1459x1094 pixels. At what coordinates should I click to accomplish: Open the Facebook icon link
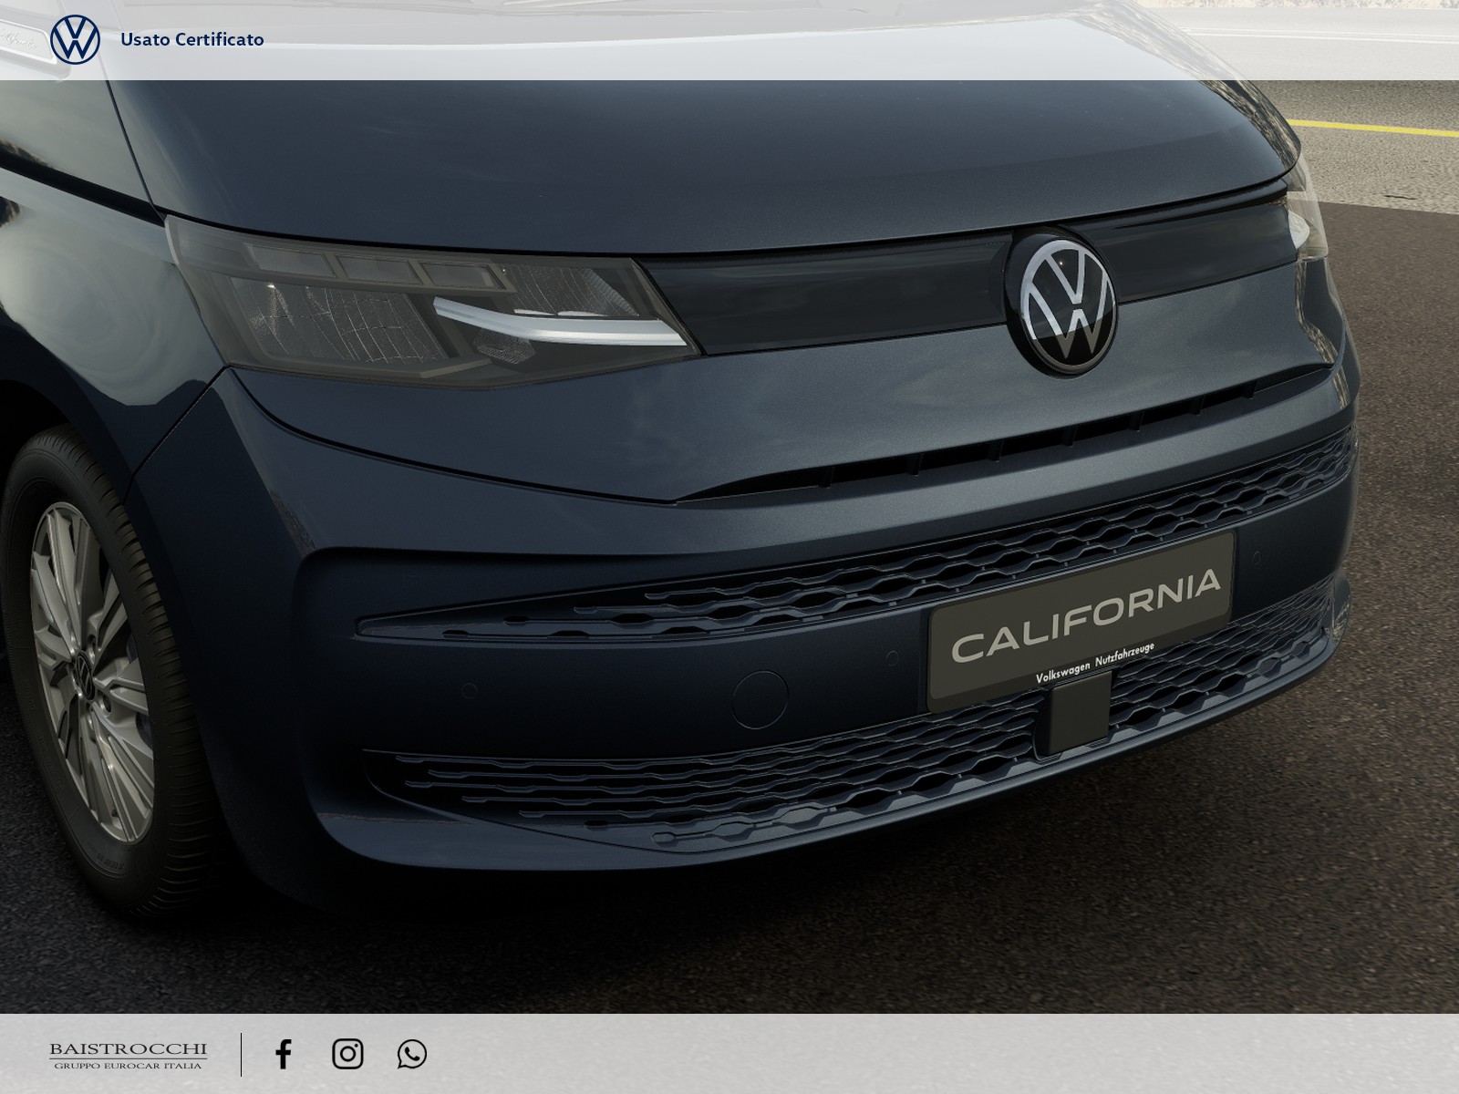(284, 1054)
